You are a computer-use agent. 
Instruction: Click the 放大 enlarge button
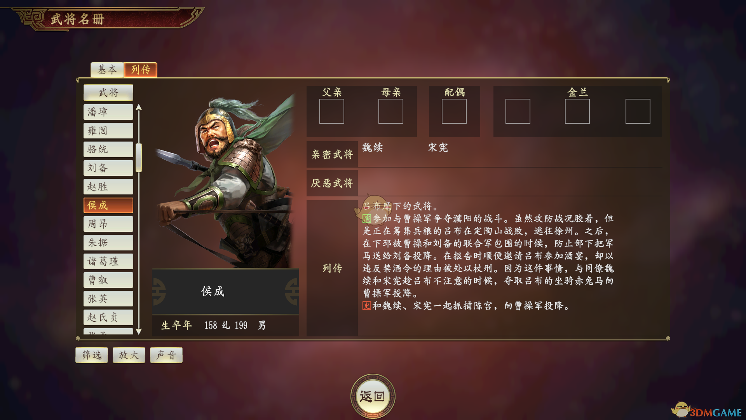point(129,355)
